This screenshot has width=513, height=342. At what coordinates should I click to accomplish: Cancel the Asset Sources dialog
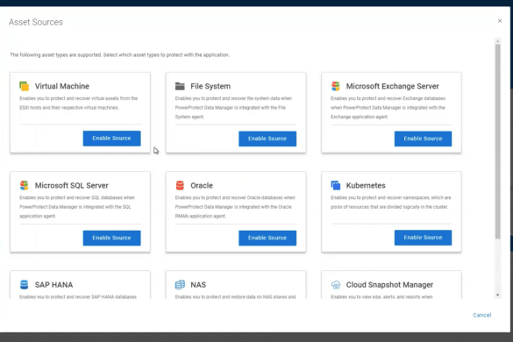(x=482, y=315)
